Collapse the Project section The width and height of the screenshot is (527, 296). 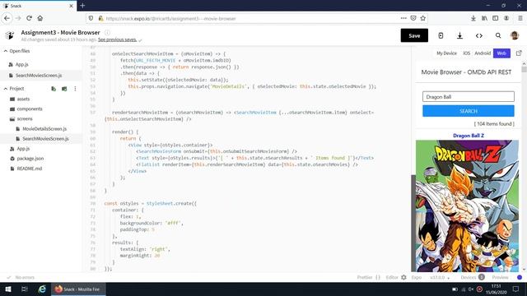tap(14, 89)
